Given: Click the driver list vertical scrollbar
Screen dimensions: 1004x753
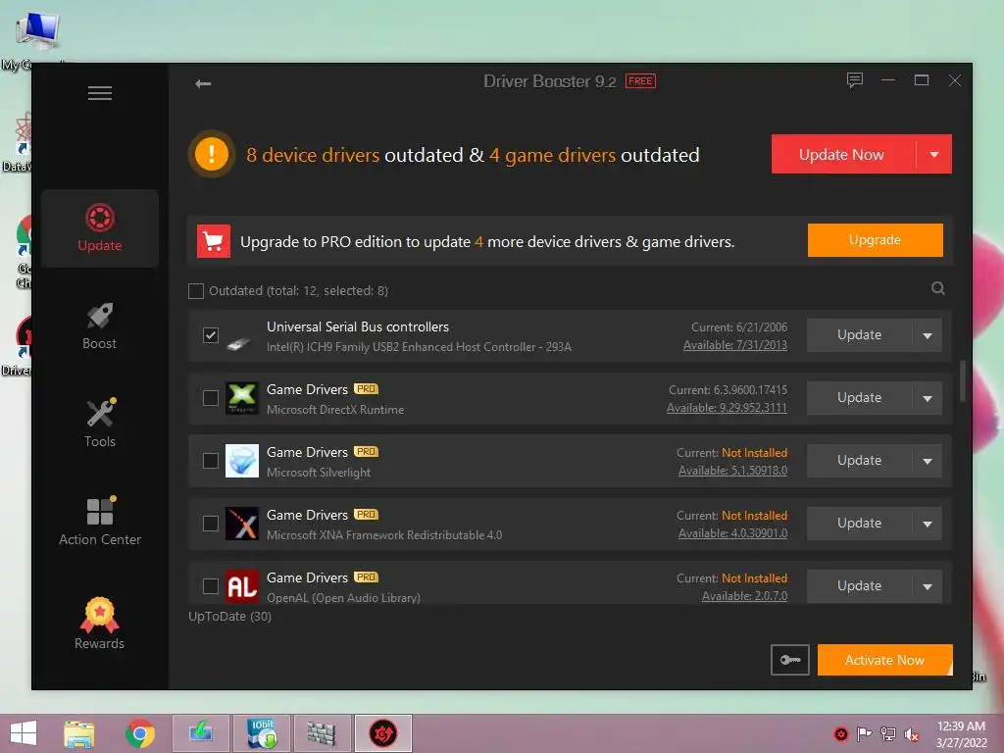Looking at the screenshot, I should coord(963,381).
